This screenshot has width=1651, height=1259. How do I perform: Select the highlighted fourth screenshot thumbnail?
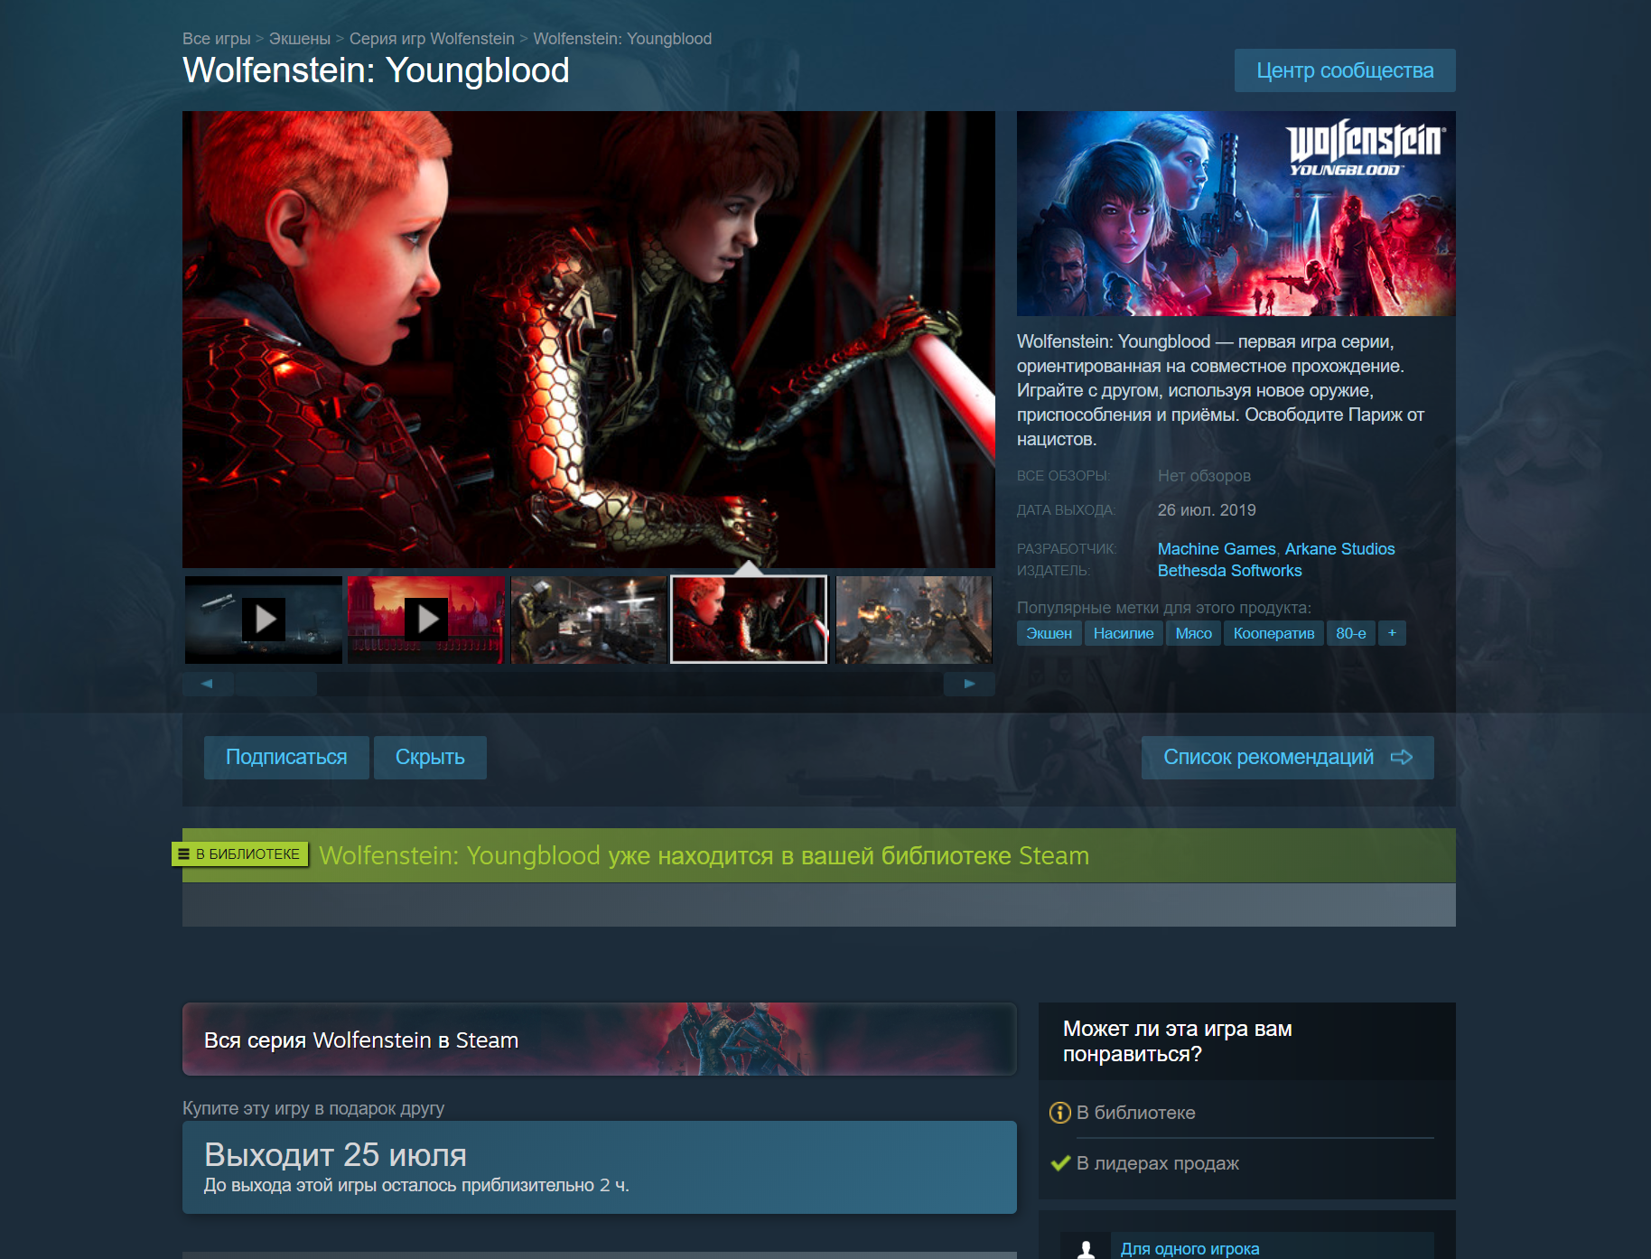[749, 620]
